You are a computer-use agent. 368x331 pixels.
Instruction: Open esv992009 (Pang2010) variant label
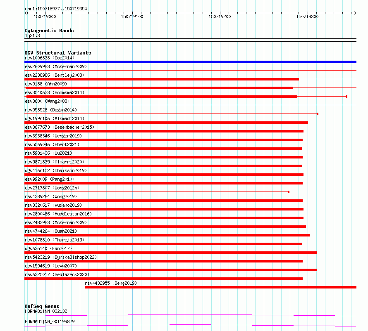pos(50,179)
